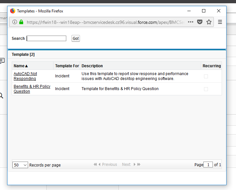236x190 pixels.
Task: Toggle Recurring checkbox for Benefits & HR Policy
Action: [206, 89]
